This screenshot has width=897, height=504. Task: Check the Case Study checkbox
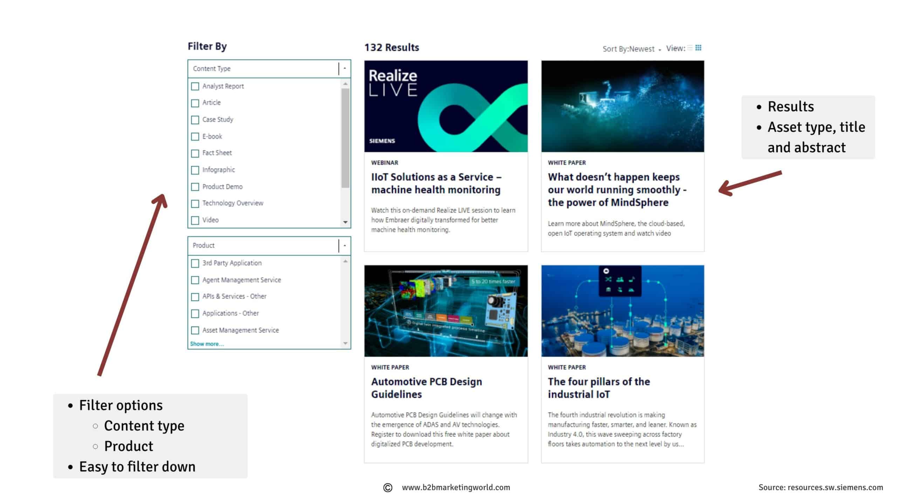click(195, 120)
